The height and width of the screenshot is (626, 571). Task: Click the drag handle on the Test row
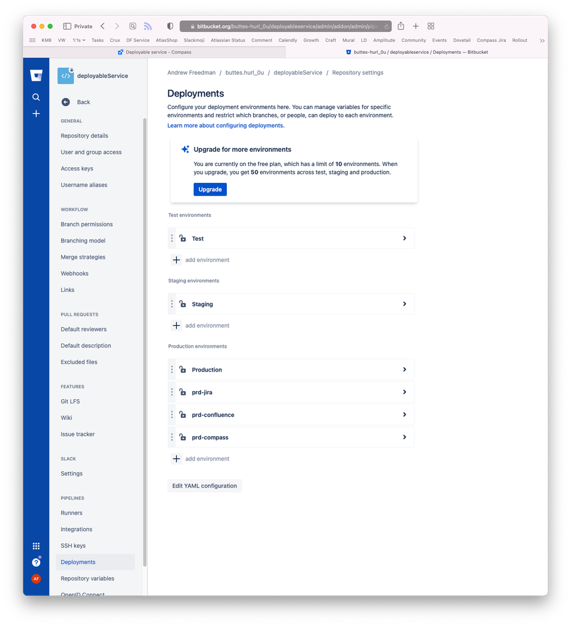172,238
